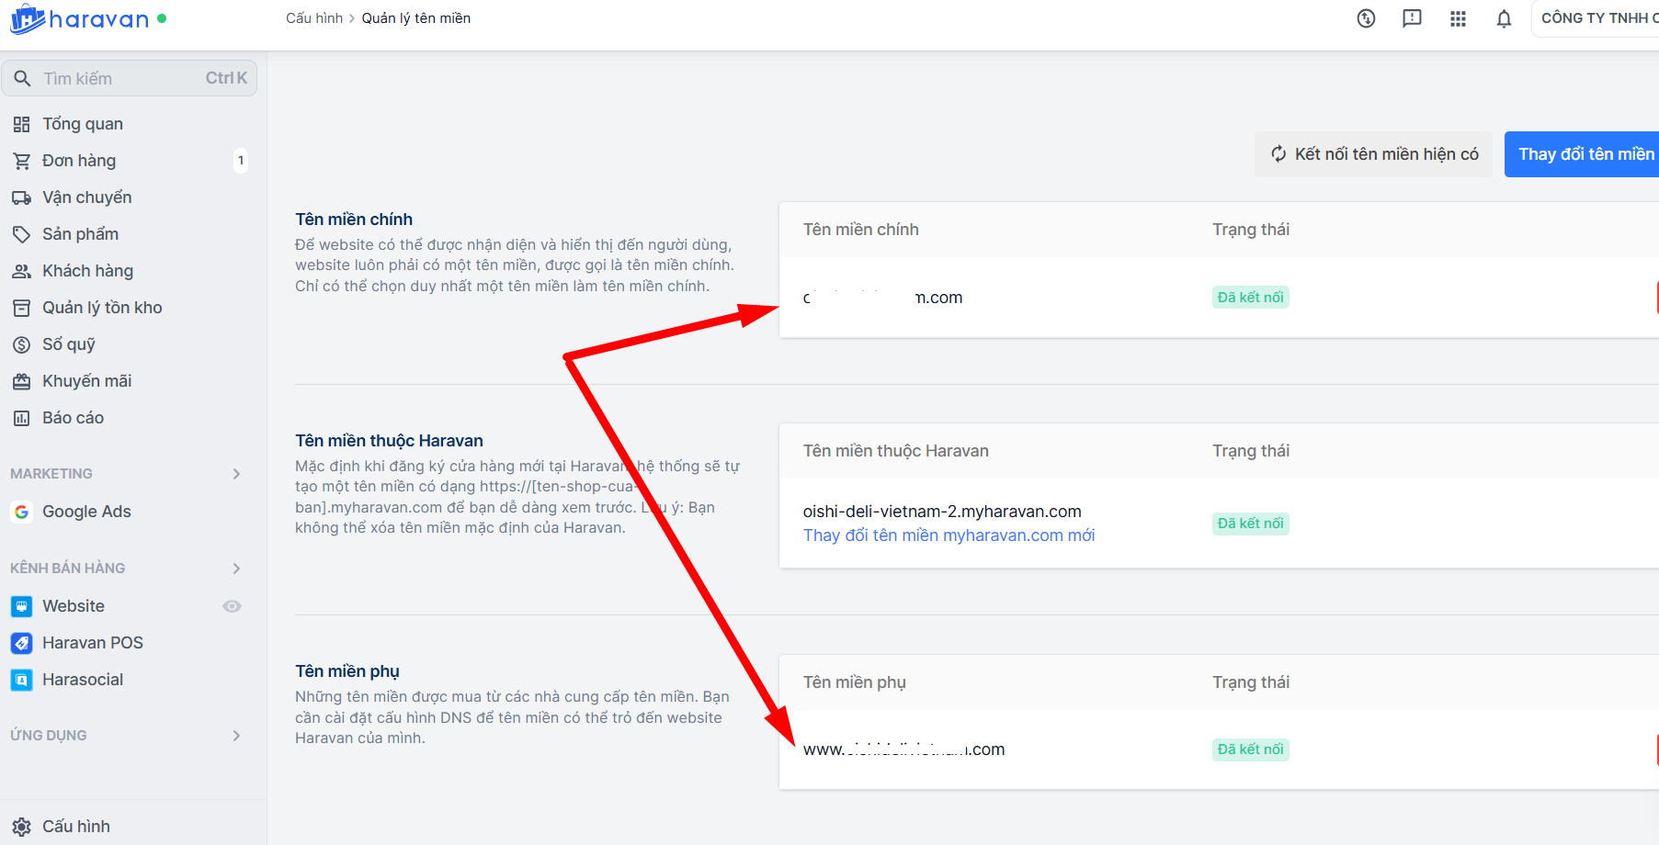The image size is (1659, 845).
Task: Click oishi-deli-vietnam-2.myharavan.com domain text
Action: [942, 512]
